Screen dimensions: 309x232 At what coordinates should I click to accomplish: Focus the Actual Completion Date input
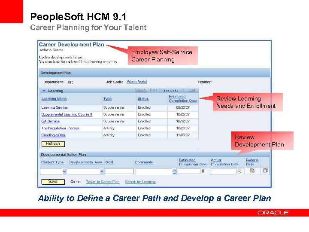[223, 171]
